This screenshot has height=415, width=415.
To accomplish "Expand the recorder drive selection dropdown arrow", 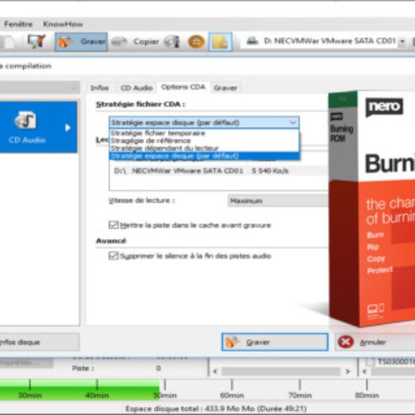I will (x=402, y=41).
